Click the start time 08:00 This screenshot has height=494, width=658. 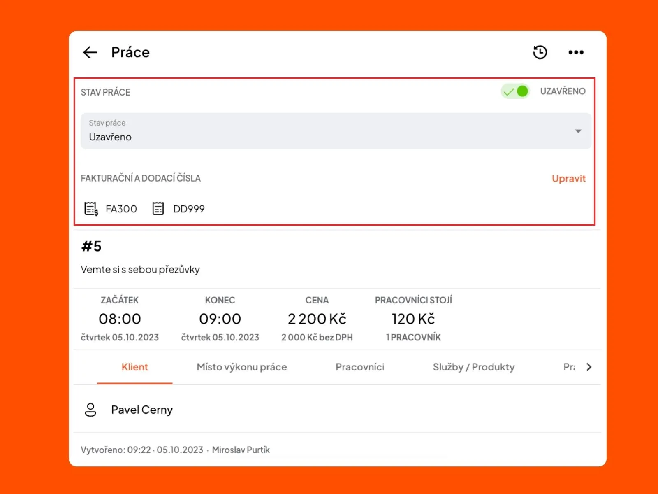pos(120,319)
